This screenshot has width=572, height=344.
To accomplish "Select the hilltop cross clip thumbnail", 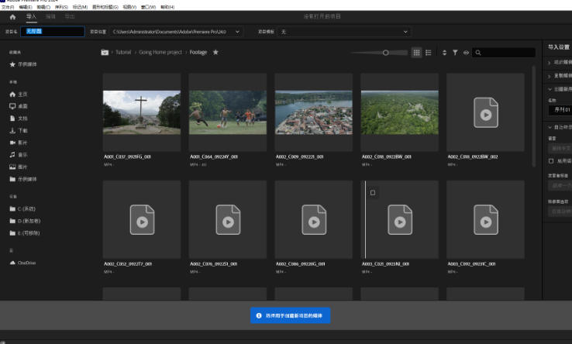I will (x=142, y=112).
